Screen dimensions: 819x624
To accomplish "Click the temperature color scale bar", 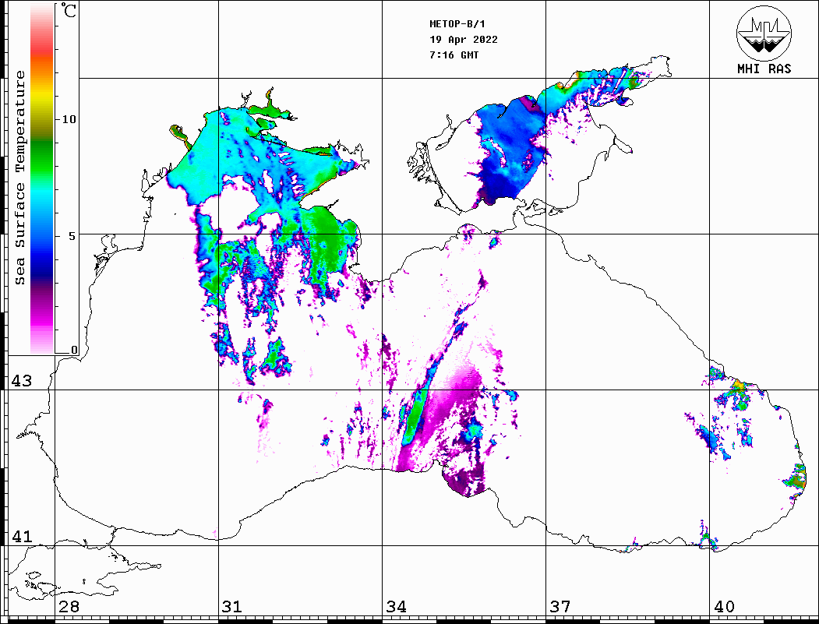I will [x=42, y=179].
